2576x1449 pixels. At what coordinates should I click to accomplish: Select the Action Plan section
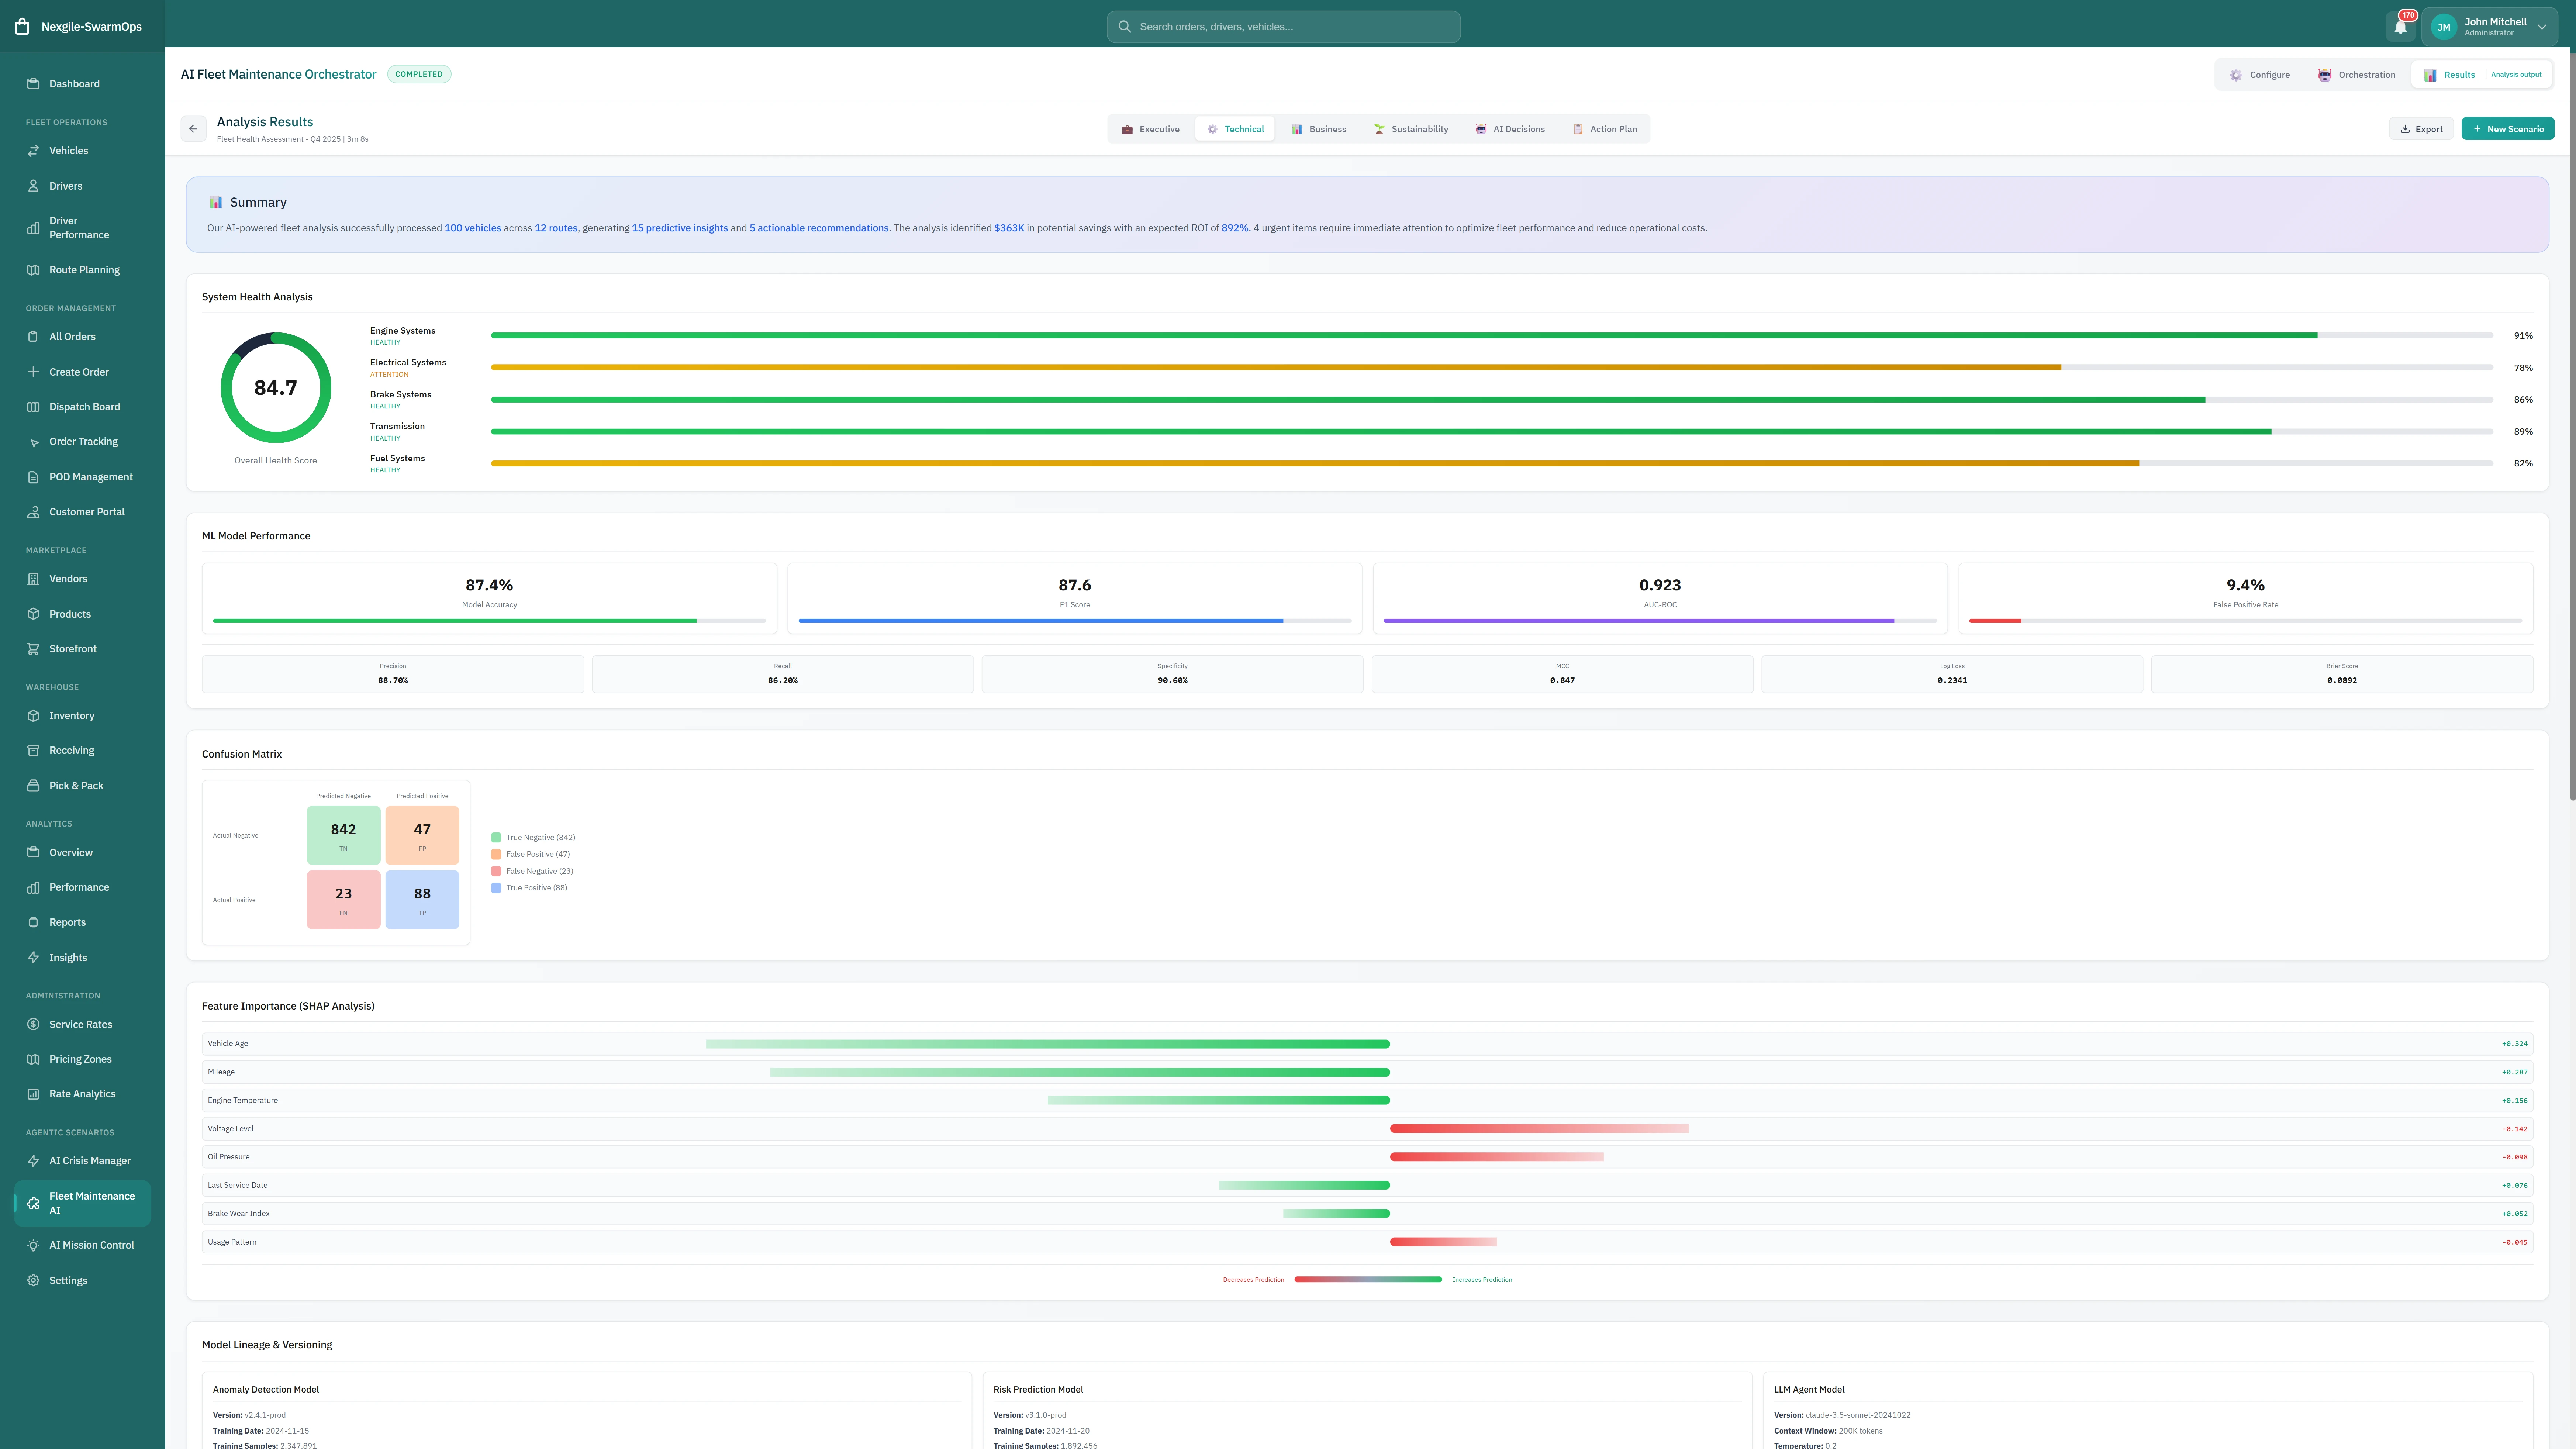pyautogui.click(x=1605, y=128)
